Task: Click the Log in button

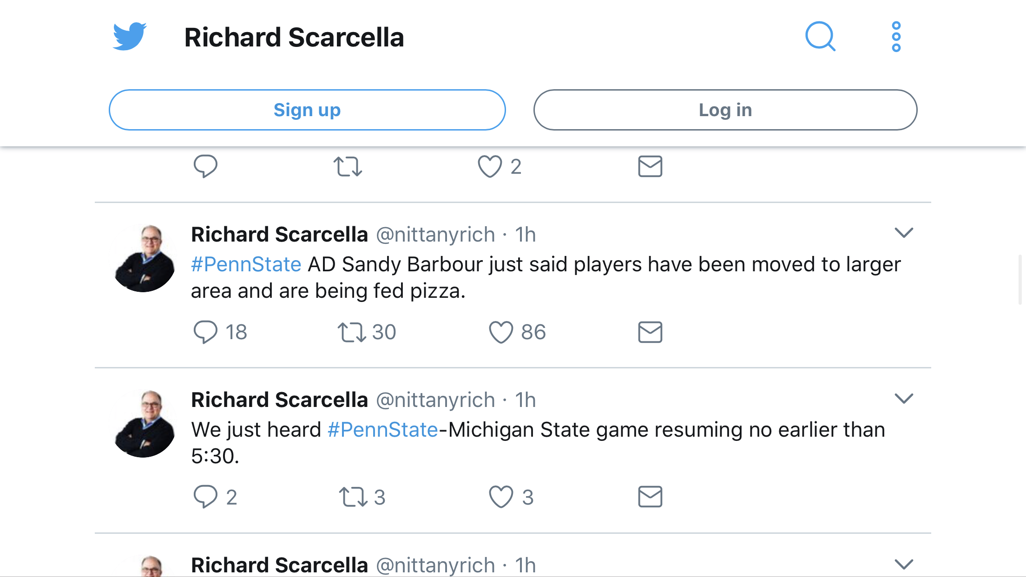Action: point(725,110)
